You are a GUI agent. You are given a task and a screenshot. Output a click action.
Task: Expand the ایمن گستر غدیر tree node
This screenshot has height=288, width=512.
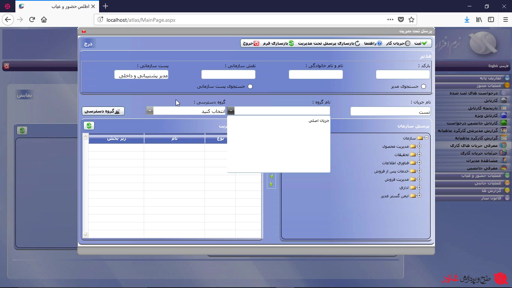click(x=419, y=196)
